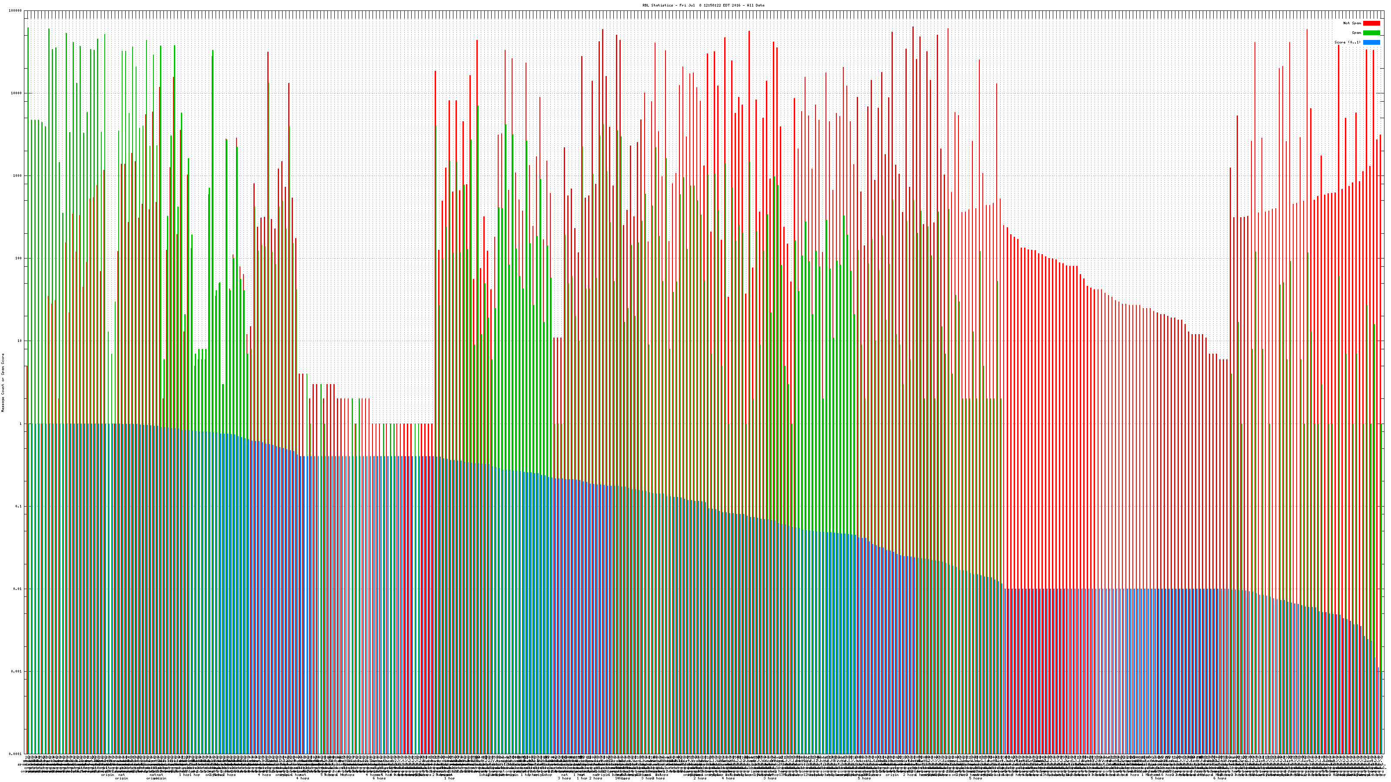Click the 100000 y-axis tick label
Image resolution: width=1391 pixels, height=782 pixels.
[16, 11]
